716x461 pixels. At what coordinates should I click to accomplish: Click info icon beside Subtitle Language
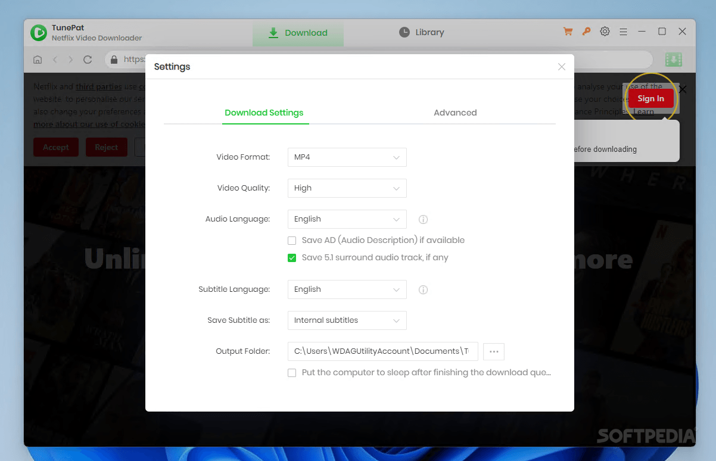[x=424, y=290]
